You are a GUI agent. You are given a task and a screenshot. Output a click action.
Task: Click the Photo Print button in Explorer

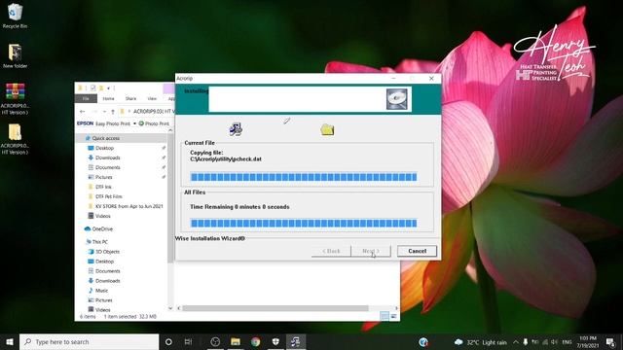point(154,123)
